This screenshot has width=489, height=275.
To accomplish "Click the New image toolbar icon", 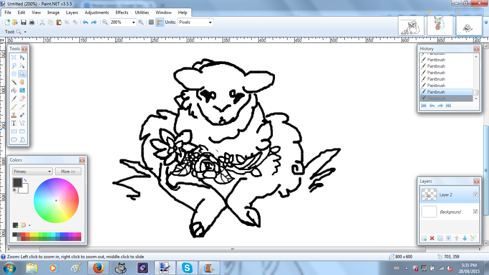I will (7, 22).
